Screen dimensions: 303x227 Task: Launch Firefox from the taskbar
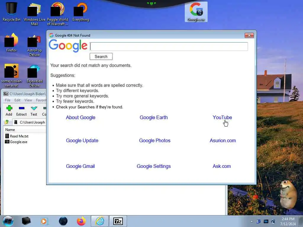pyautogui.click(x=81, y=221)
